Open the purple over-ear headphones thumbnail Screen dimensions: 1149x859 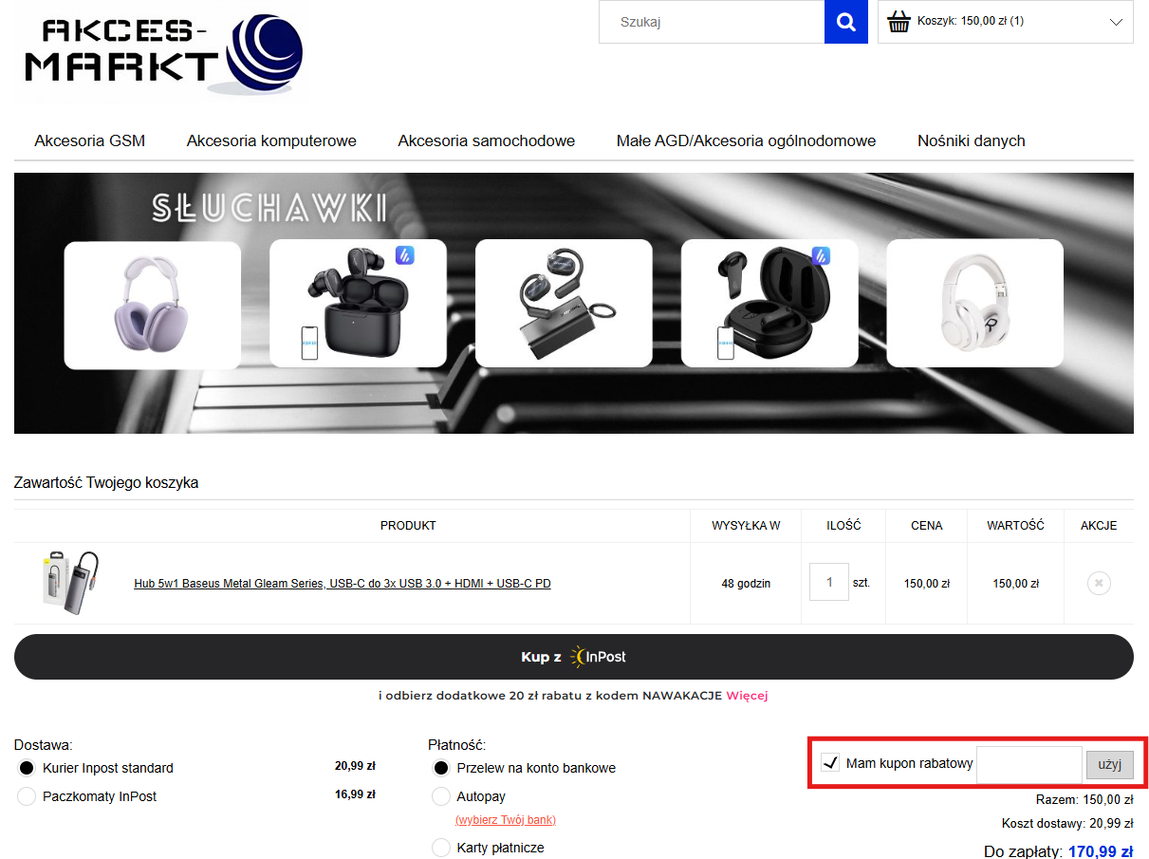coord(152,305)
